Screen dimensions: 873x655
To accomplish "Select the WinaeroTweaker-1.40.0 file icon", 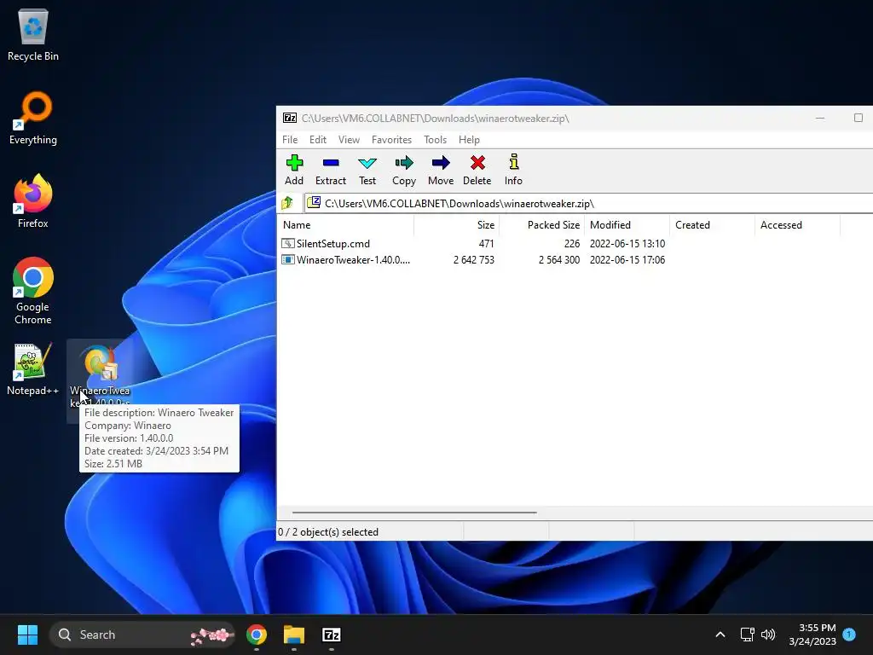I will click(x=288, y=259).
